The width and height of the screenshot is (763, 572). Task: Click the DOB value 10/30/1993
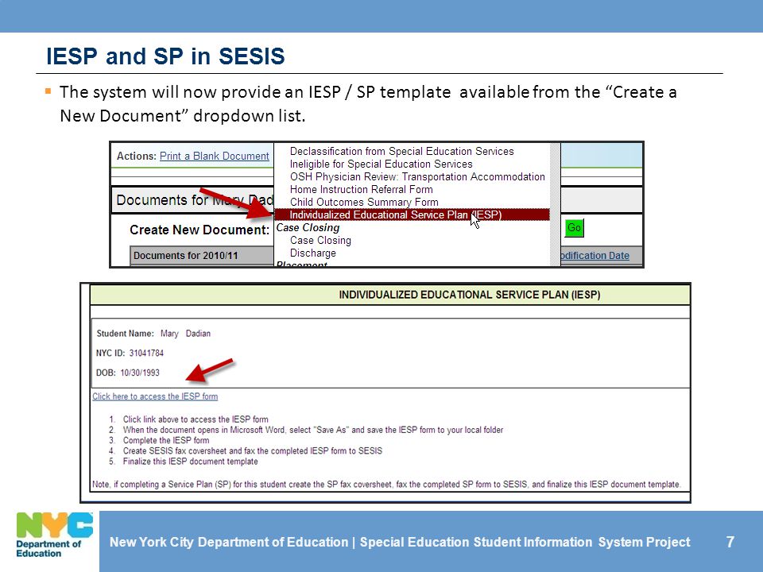tap(140, 373)
